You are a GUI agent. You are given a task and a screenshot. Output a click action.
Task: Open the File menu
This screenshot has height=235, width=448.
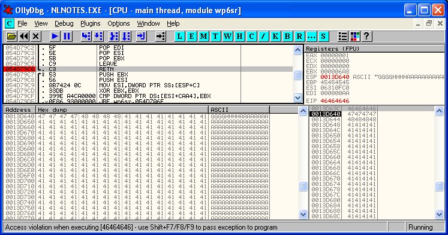coord(22,23)
